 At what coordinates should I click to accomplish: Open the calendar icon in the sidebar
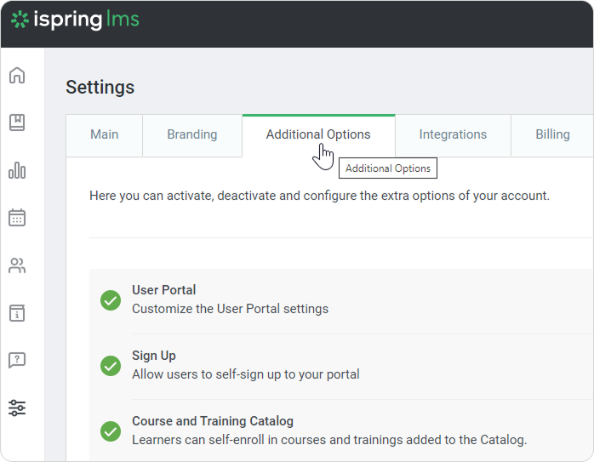point(17,218)
